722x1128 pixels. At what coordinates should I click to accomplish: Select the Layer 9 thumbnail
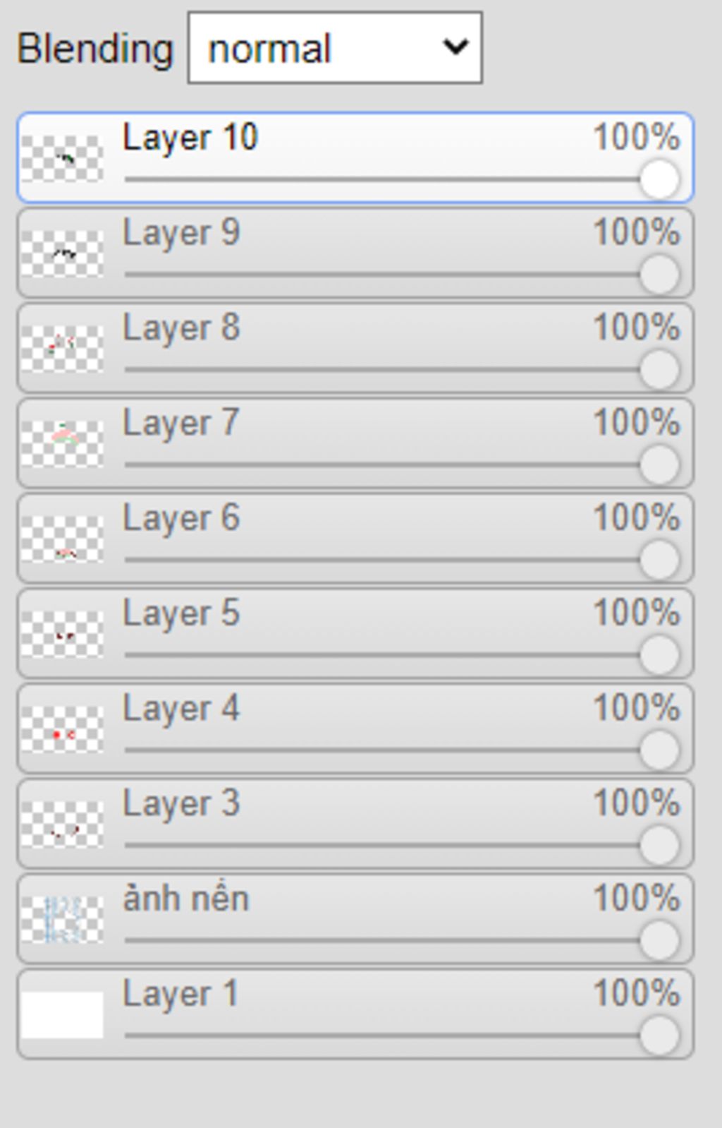(62, 253)
